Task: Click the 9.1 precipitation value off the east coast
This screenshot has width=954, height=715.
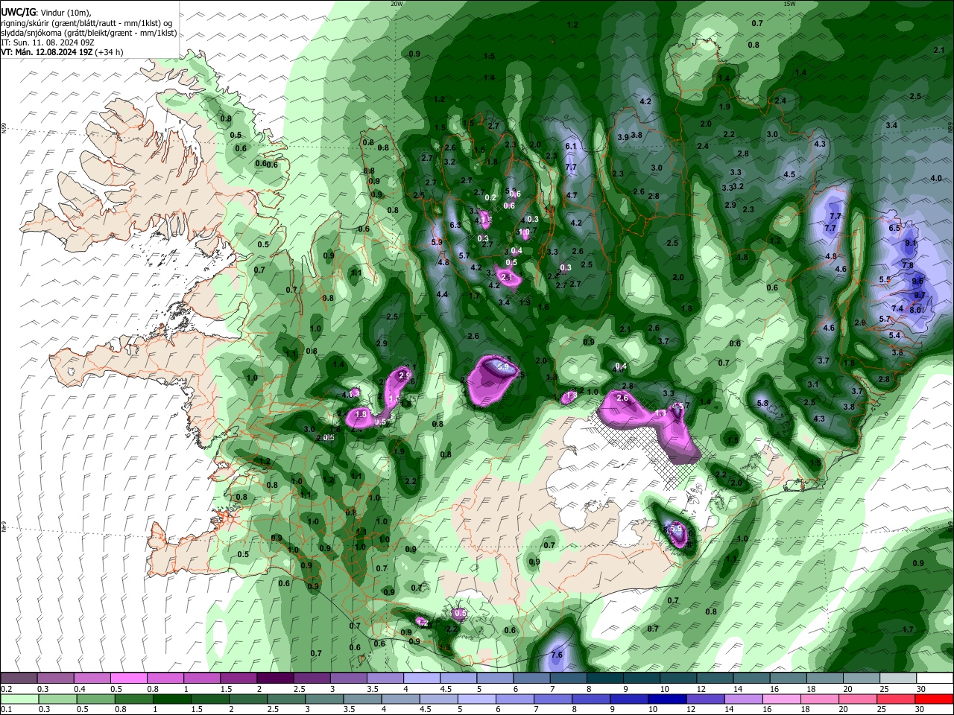Action: 911,244
